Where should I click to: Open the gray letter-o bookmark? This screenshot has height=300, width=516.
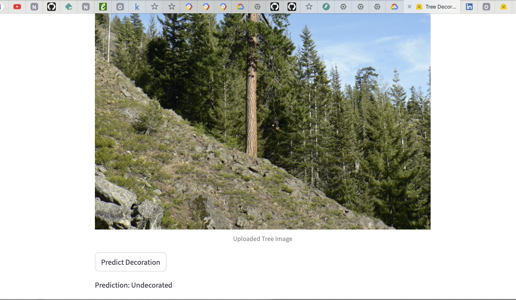point(120,7)
